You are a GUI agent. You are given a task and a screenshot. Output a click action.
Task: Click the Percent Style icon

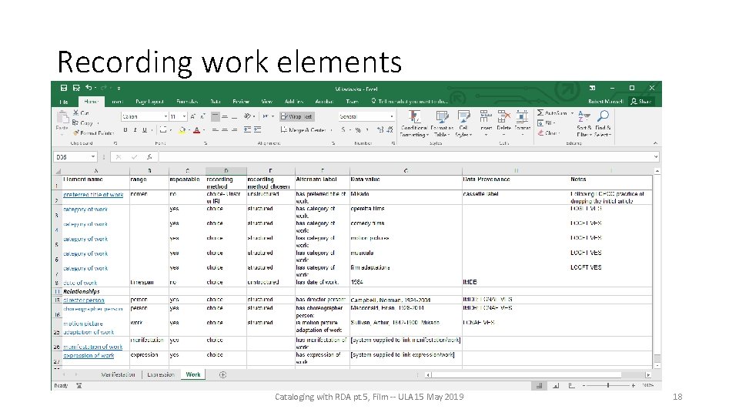[358, 129]
